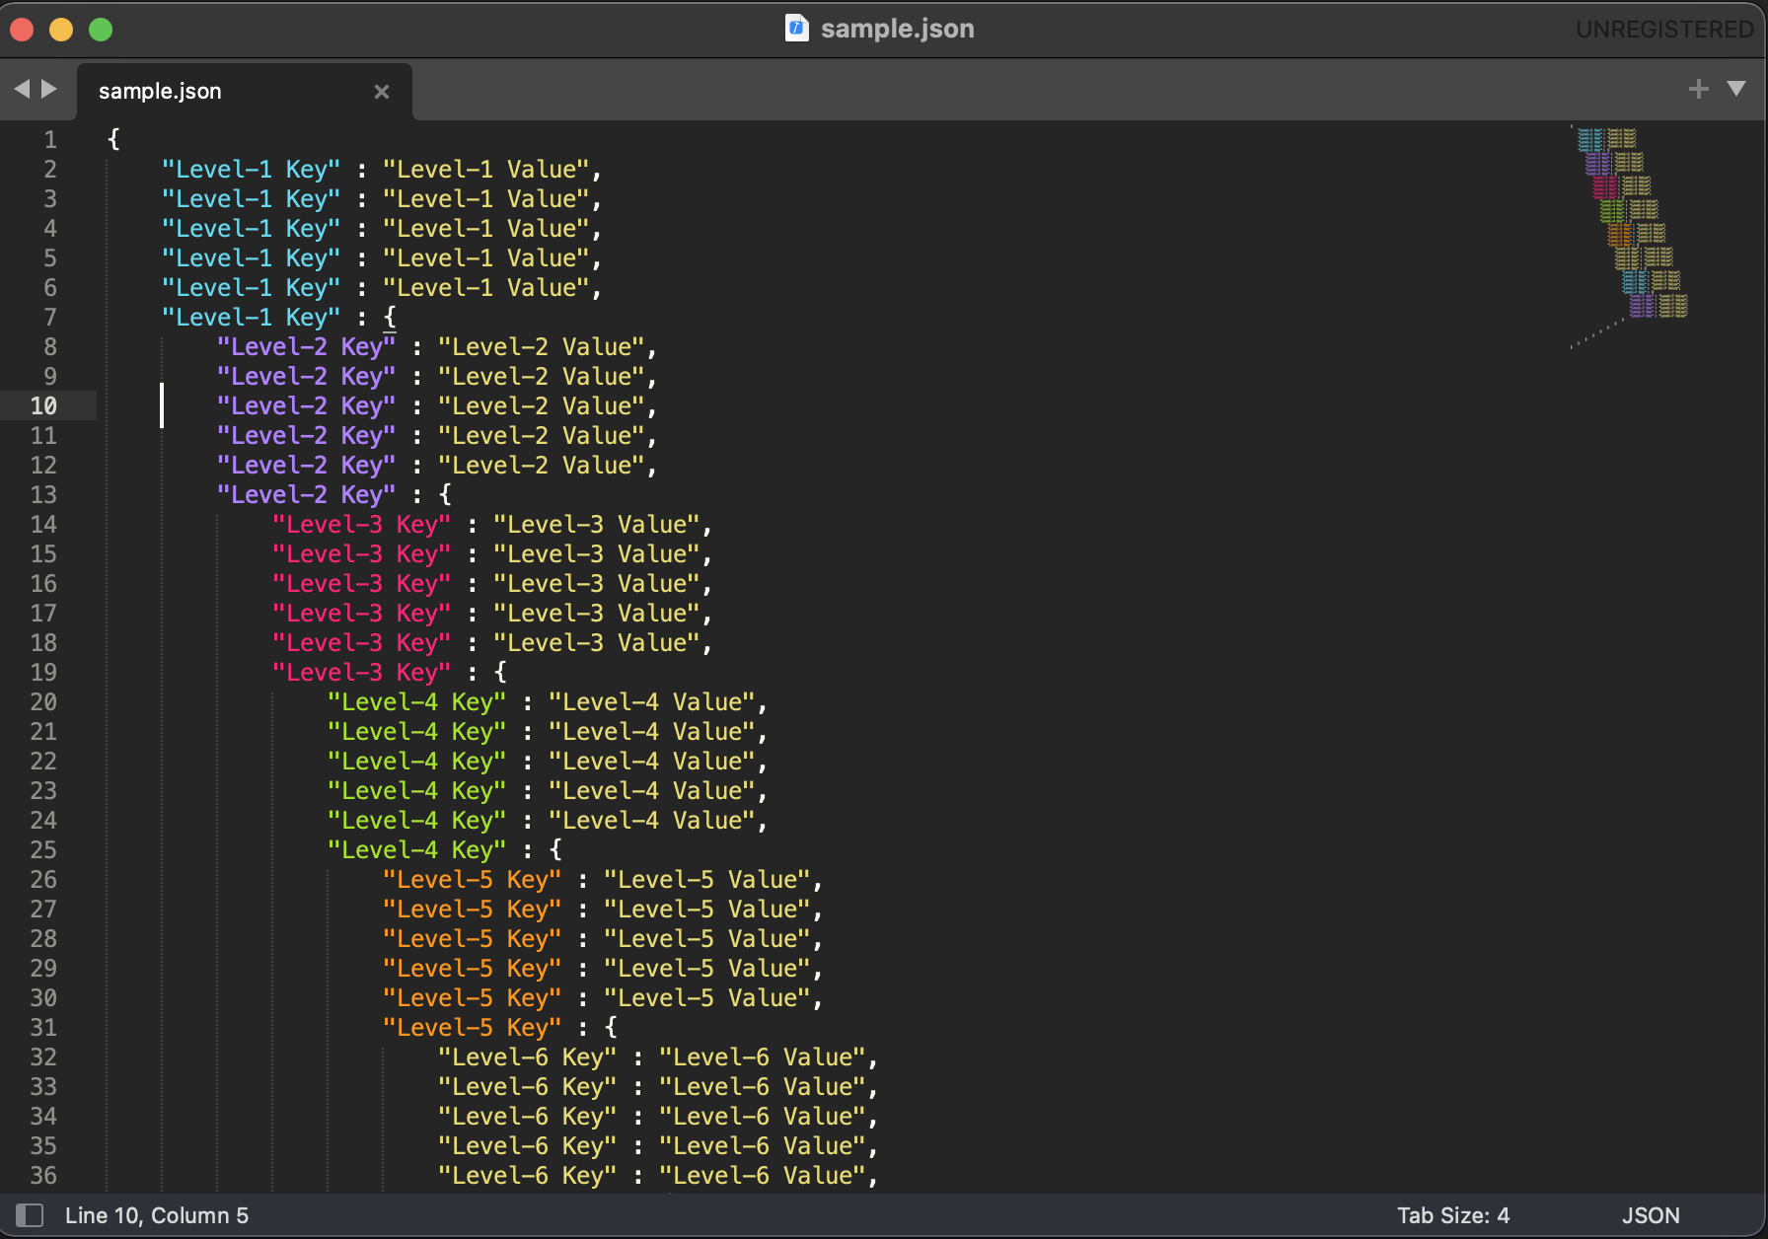Zoom window with green traffic light

pos(101,30)
